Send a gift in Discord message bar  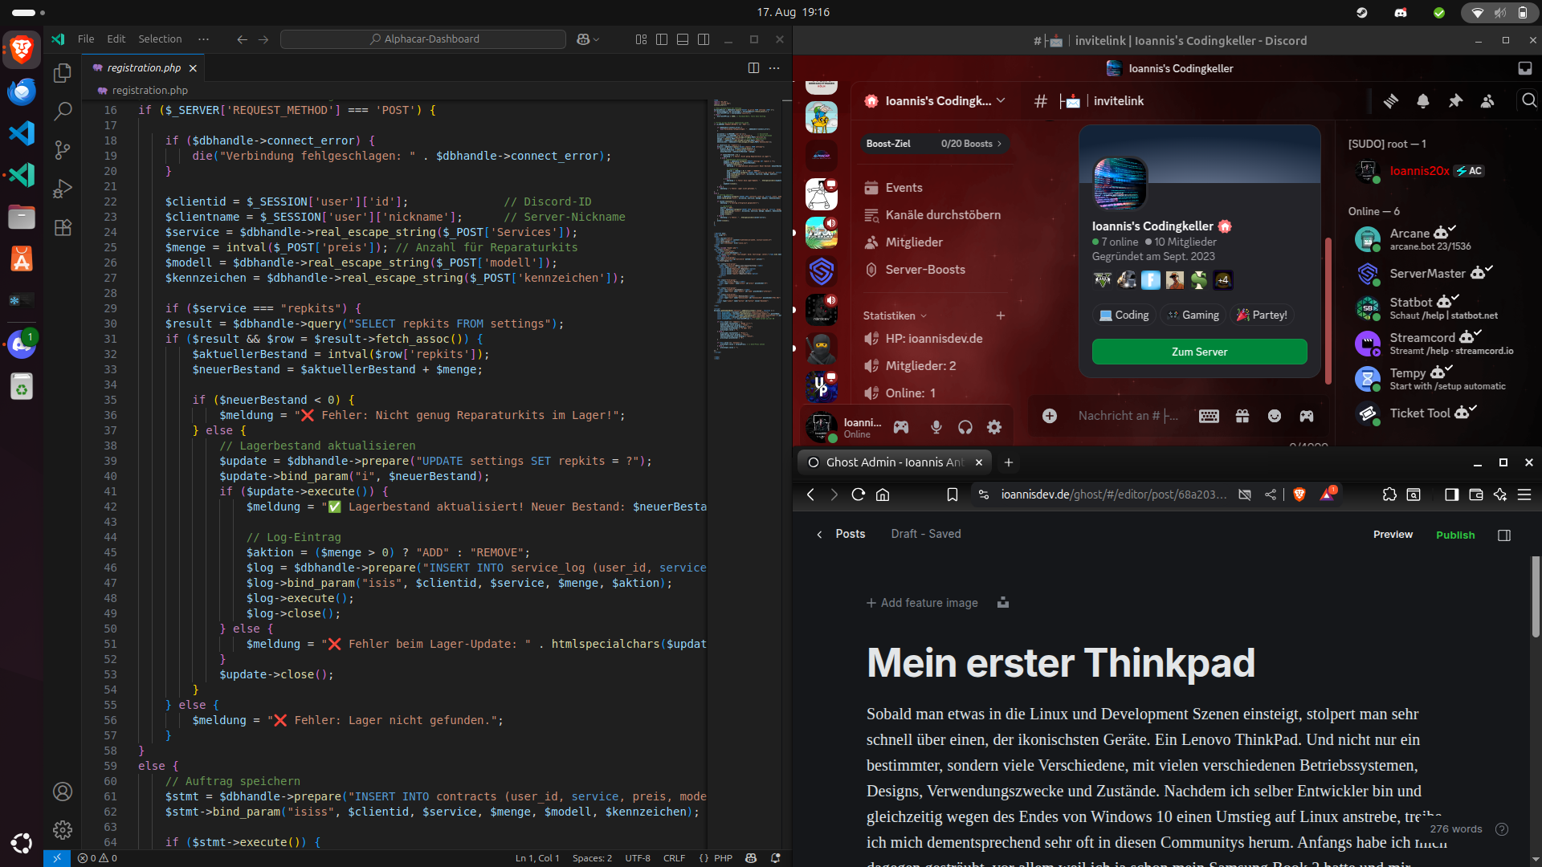tap(1242, 416)
